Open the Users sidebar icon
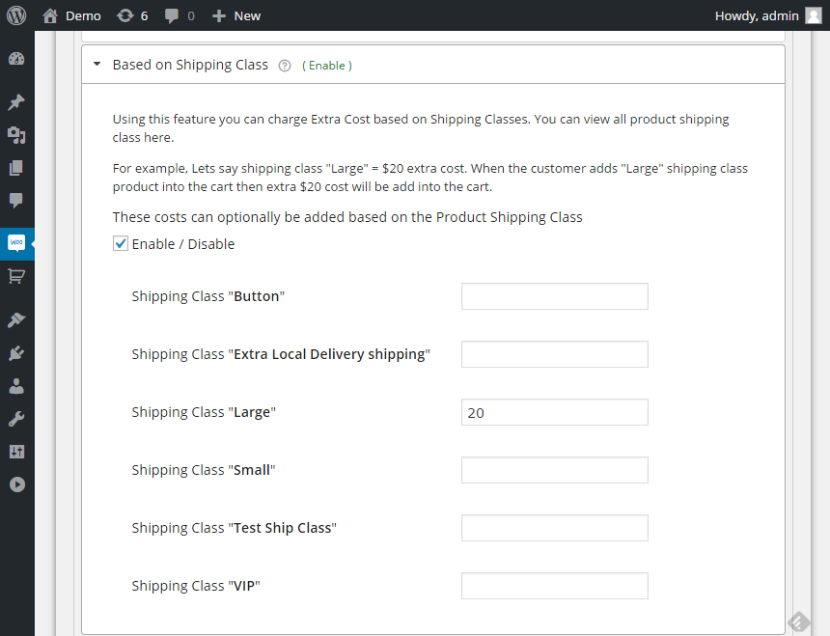830x636 pixels. tap(16, 386)
